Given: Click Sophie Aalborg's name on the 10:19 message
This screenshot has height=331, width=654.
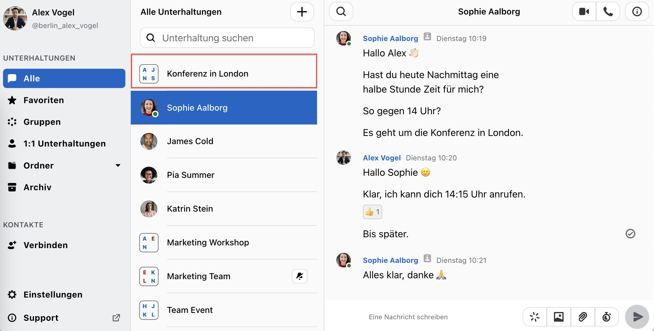Looking at the screenshot, I should point(390,38).
